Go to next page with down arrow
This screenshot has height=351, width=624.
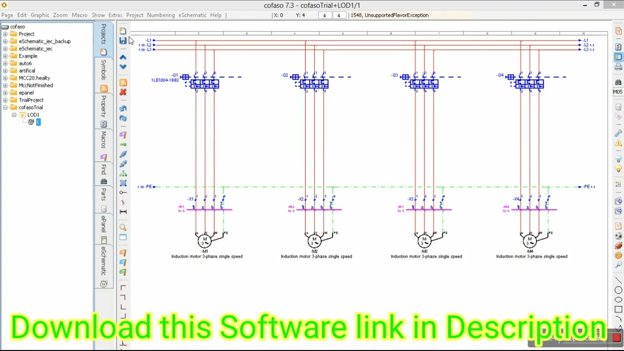pyautogui.click(x=123, y=67)
